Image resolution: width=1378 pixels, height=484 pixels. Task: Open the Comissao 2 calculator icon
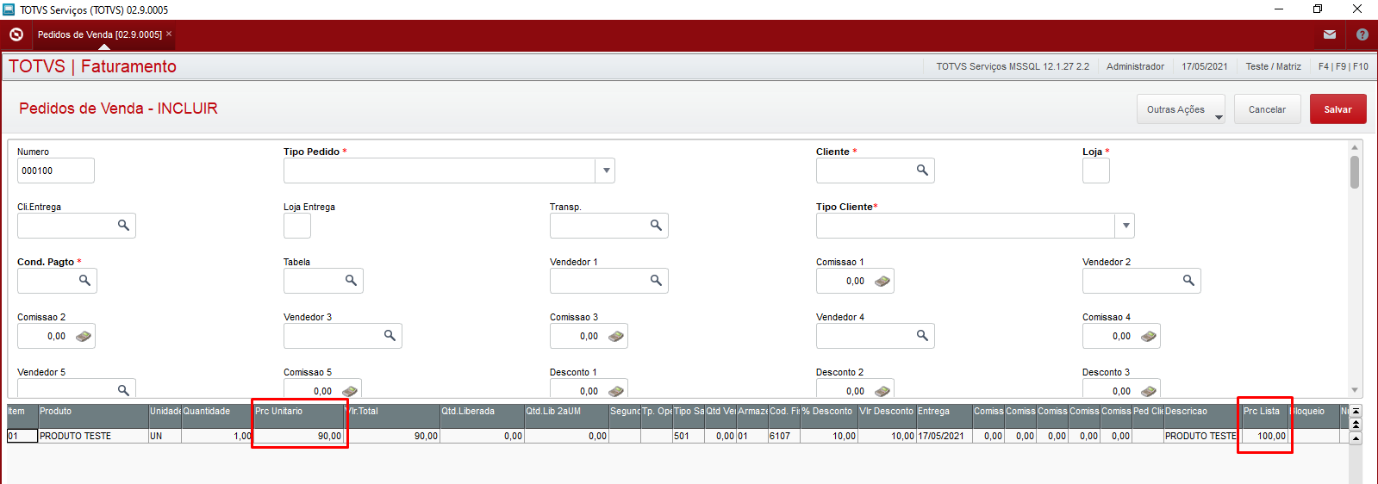83,337
